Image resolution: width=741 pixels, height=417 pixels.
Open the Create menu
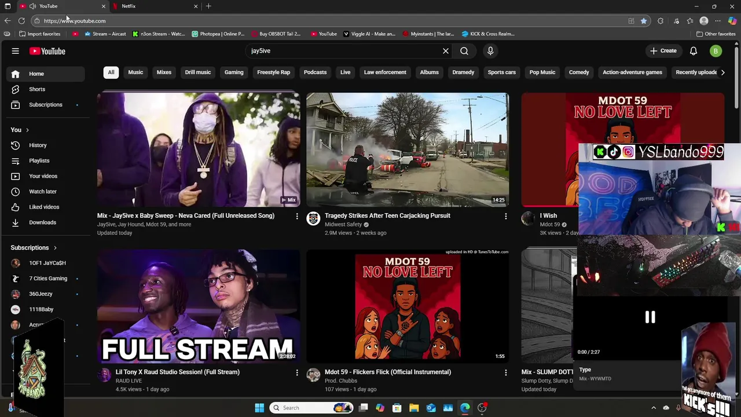(x=663, y=51)
